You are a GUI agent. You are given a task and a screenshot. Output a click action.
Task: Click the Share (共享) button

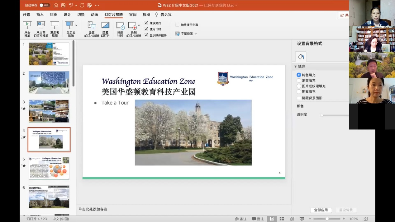[x=344, y=15]
